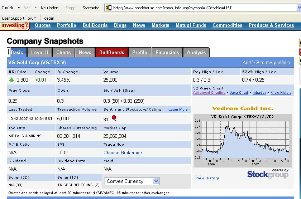Click the buyer value N/A (88)
Viewport: 301px width, 199px height.
pos(15,185)
